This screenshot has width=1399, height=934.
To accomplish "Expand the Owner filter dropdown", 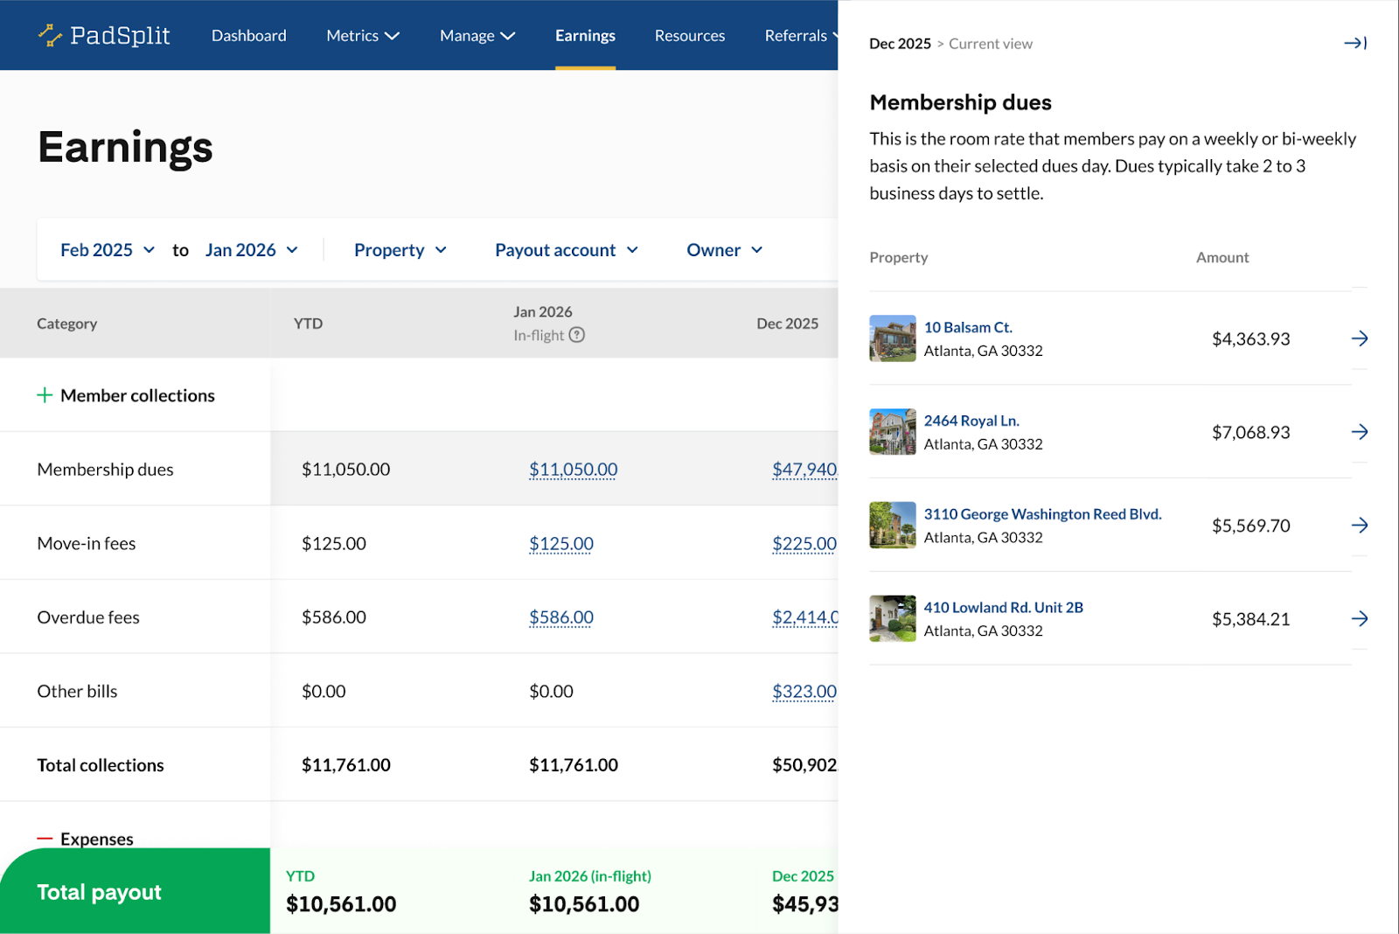I will (x=724, y=250).
